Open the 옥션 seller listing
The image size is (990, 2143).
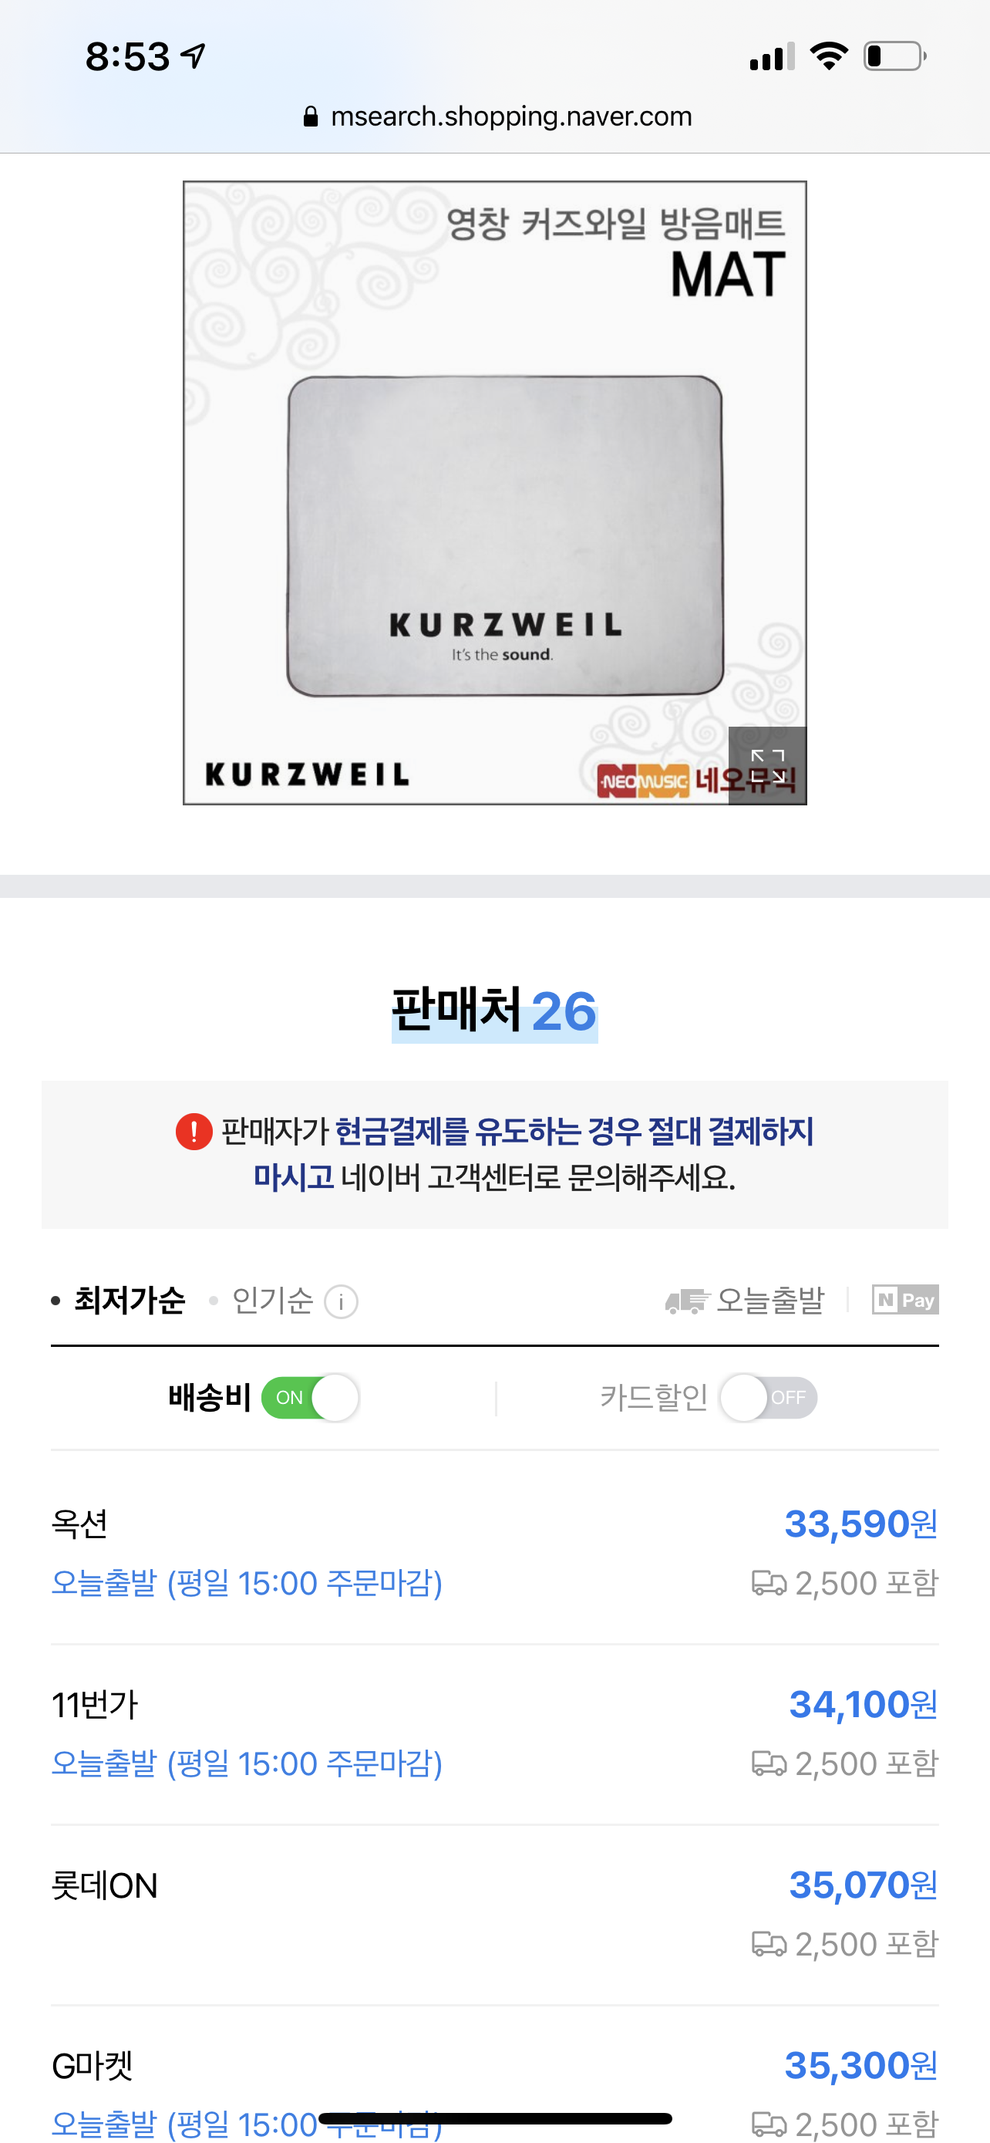494,1553
